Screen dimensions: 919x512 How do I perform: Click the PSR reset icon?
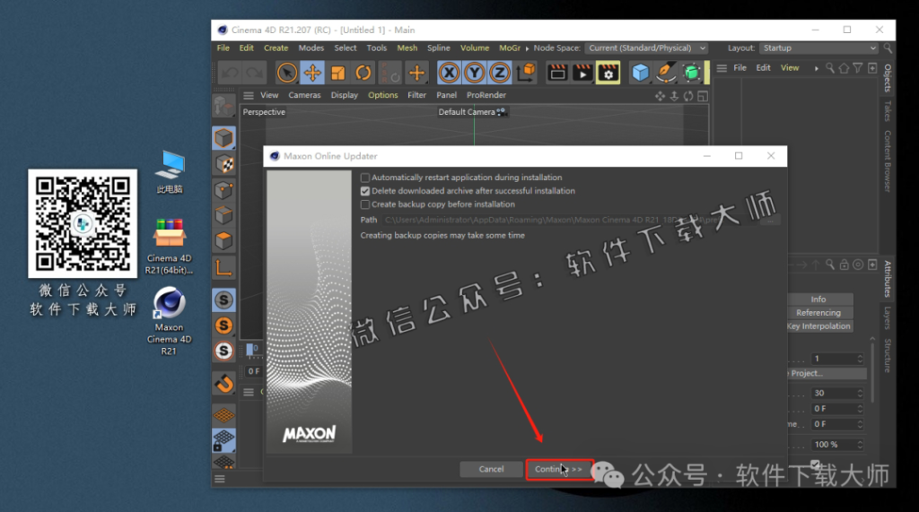(389, 73)
